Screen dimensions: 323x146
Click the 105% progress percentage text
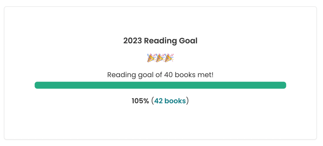coord(140,101)
